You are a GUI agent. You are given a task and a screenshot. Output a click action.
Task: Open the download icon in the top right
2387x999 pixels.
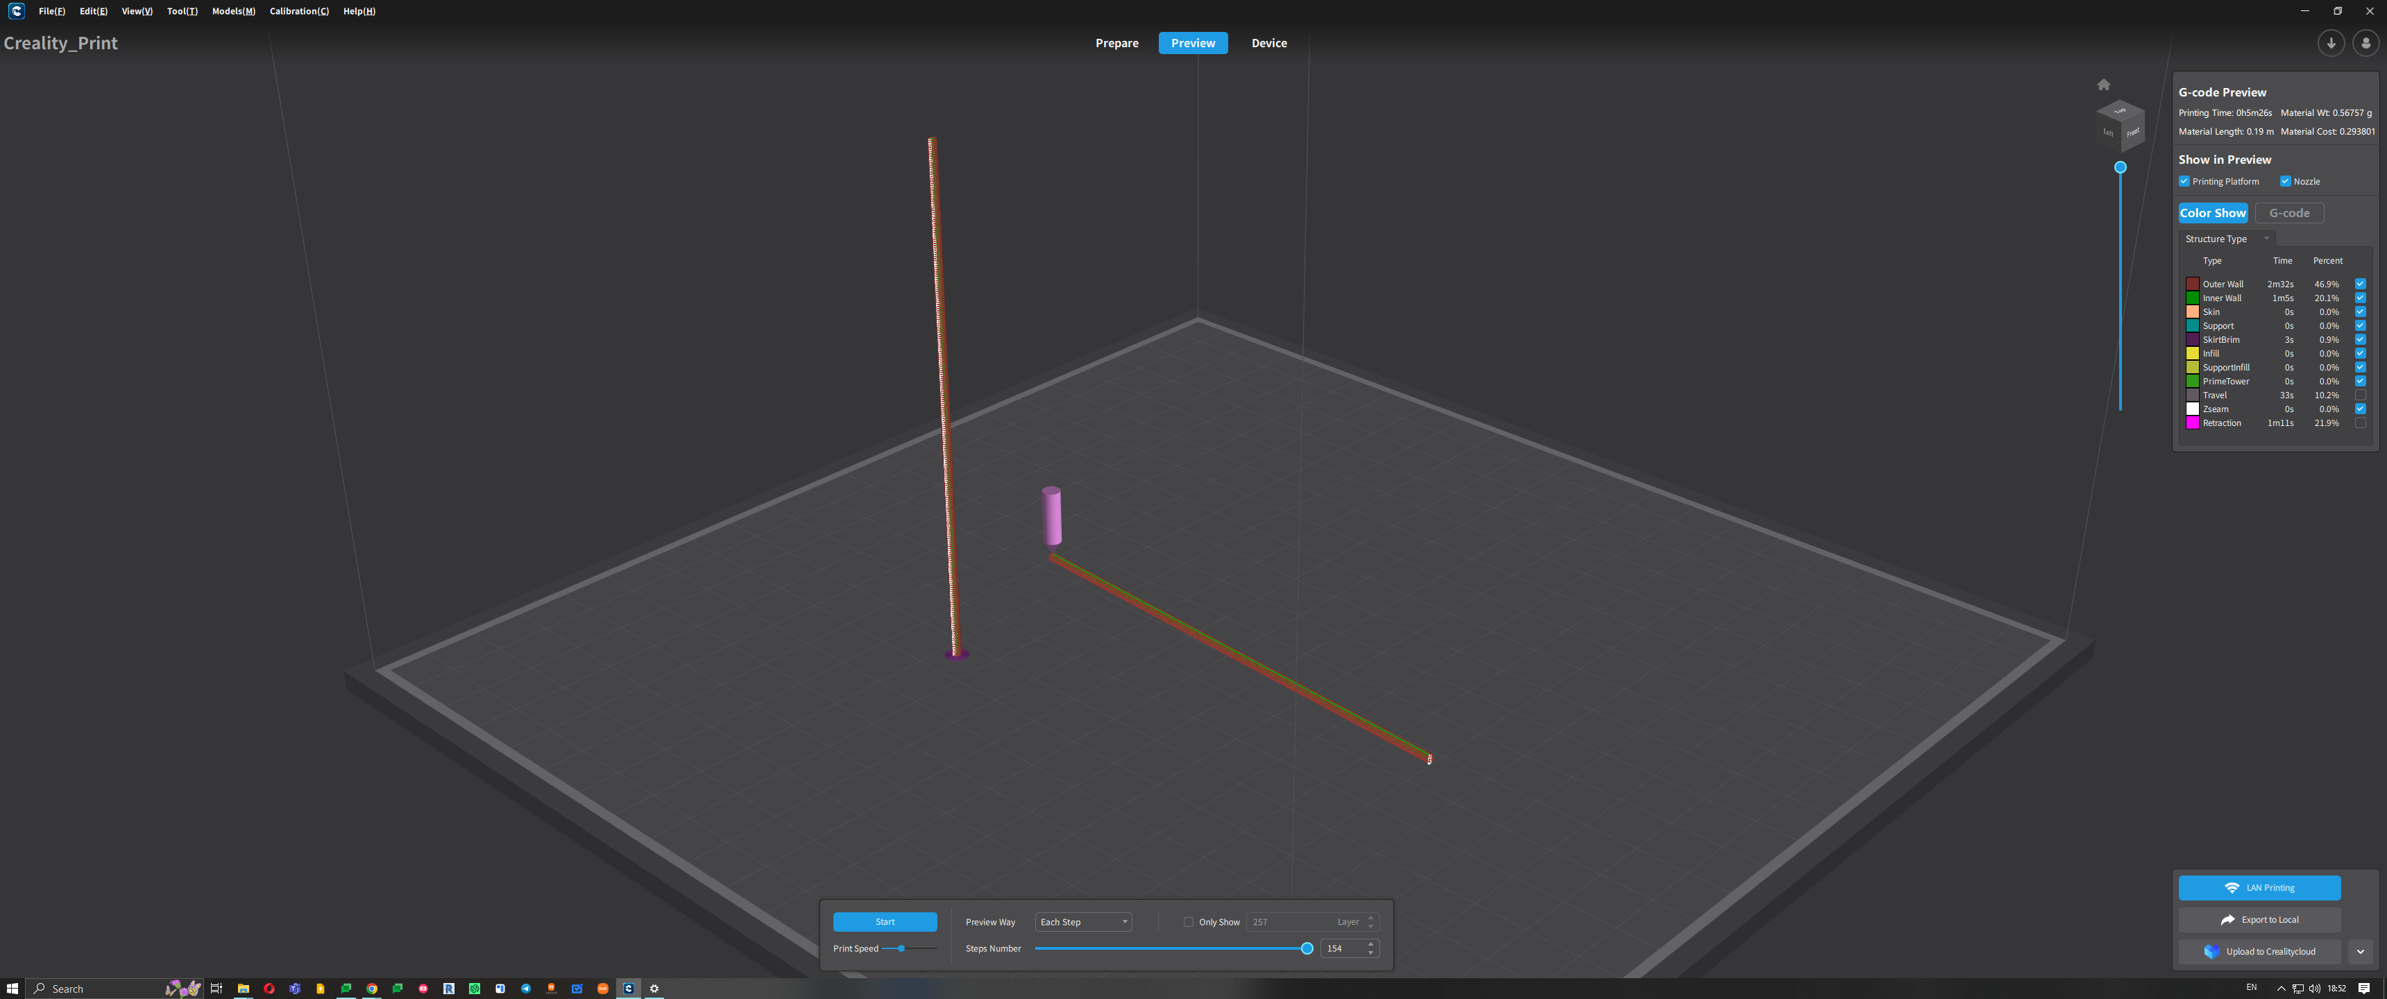coord(2331,44)
